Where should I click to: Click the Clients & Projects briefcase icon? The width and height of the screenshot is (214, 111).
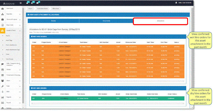click(x=3, y=20)
